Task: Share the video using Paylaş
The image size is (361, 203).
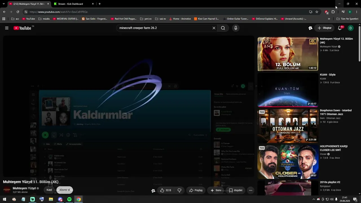Action: 196,190
